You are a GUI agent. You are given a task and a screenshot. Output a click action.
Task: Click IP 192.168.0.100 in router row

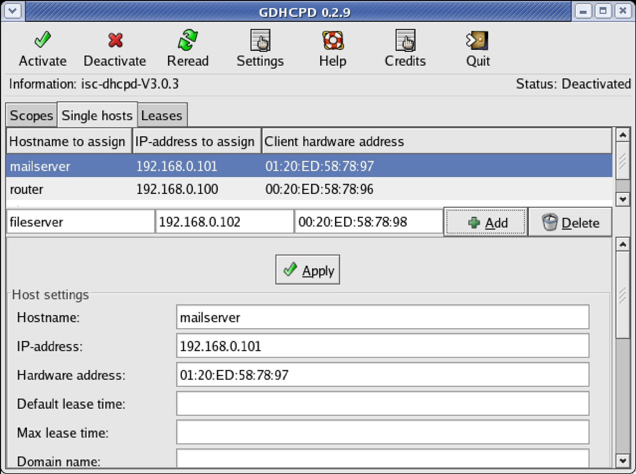[x=177, y=189]
